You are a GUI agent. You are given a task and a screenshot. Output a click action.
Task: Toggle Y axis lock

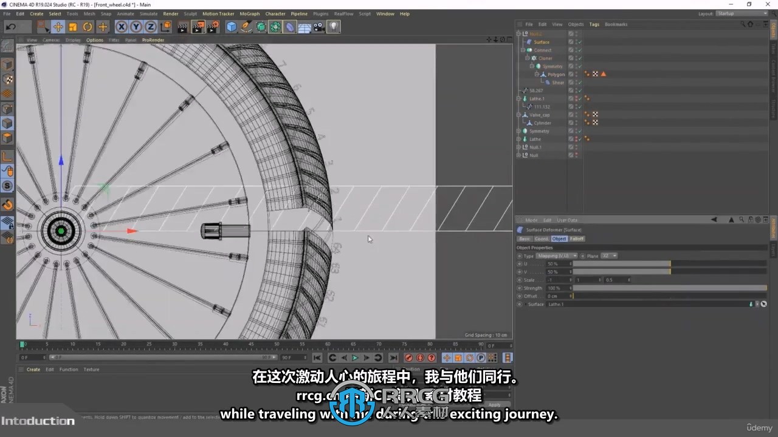click(136, 27)
